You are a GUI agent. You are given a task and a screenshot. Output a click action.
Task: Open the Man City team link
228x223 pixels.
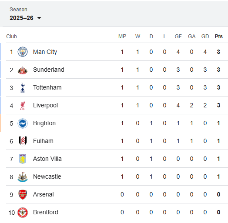pos(45,52)
